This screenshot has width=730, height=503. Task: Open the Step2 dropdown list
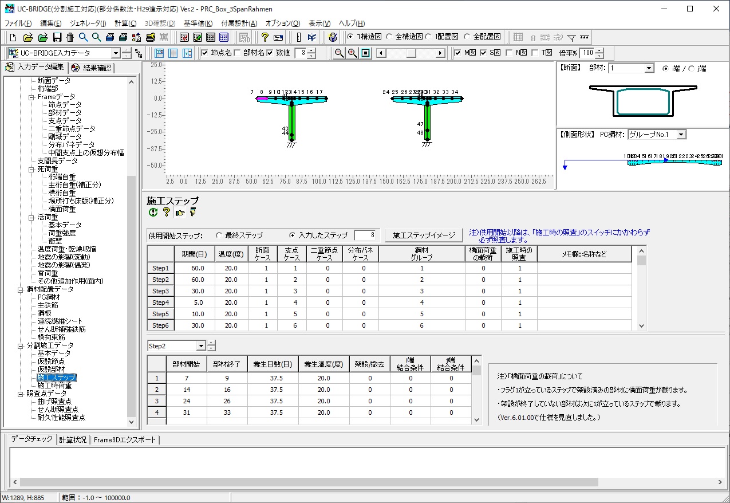point(200,346)
